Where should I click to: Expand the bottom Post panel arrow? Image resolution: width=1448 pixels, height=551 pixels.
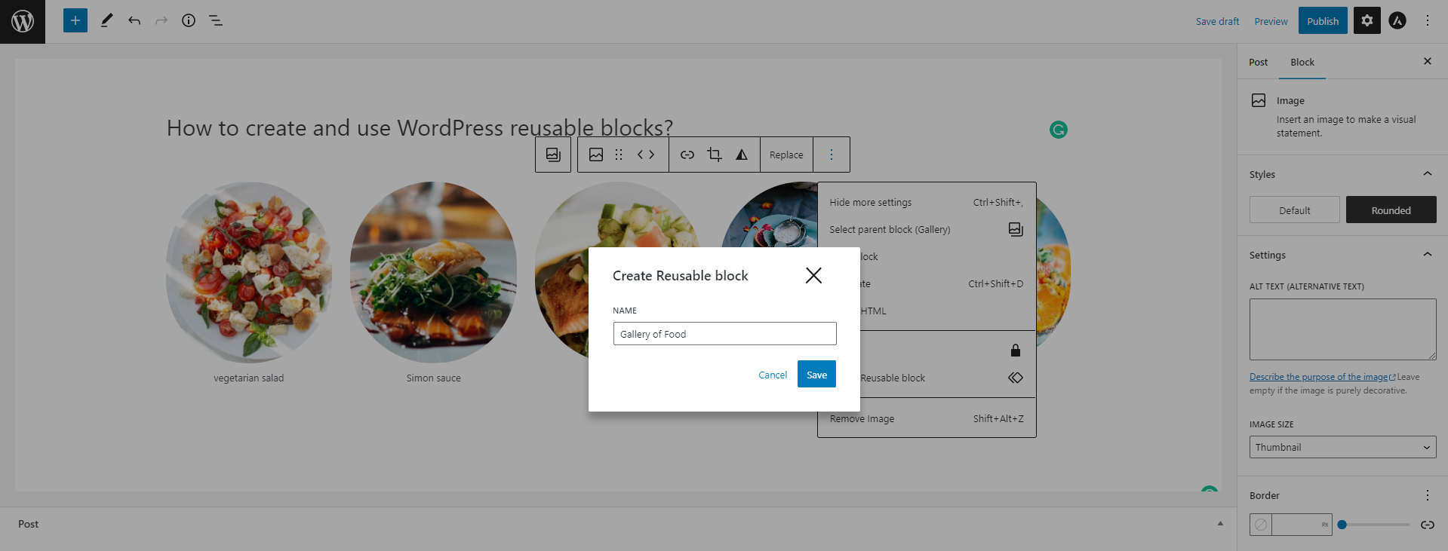coord(1220,524)
